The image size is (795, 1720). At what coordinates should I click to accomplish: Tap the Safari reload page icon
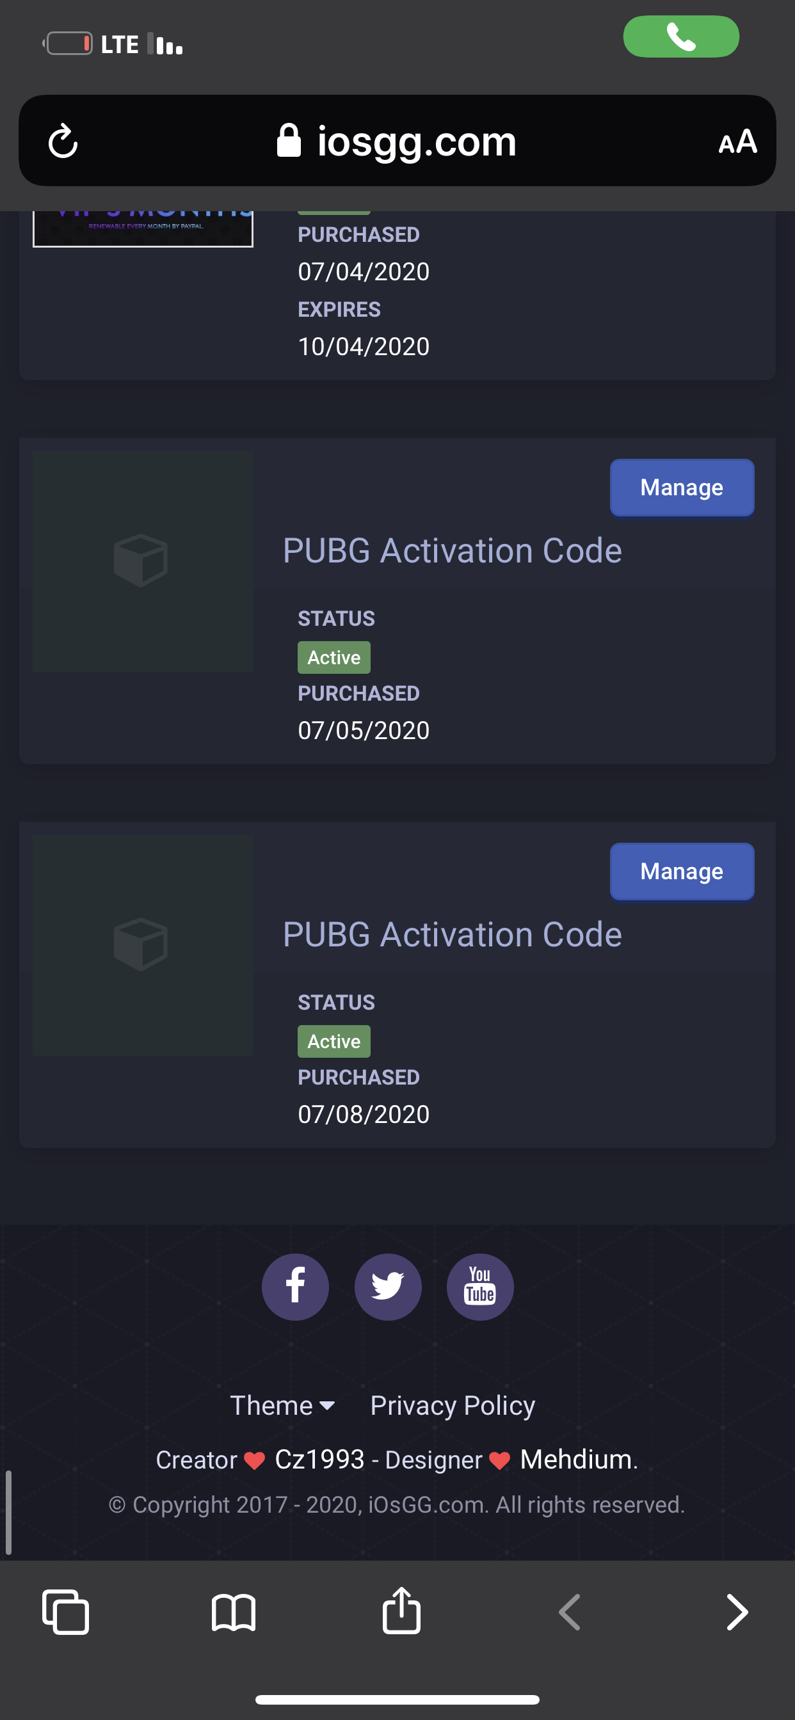(x=63, y=141)
